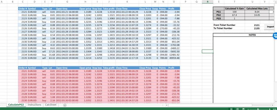
Task: Select the PG2 row label
Action: (x=219, y=15)
